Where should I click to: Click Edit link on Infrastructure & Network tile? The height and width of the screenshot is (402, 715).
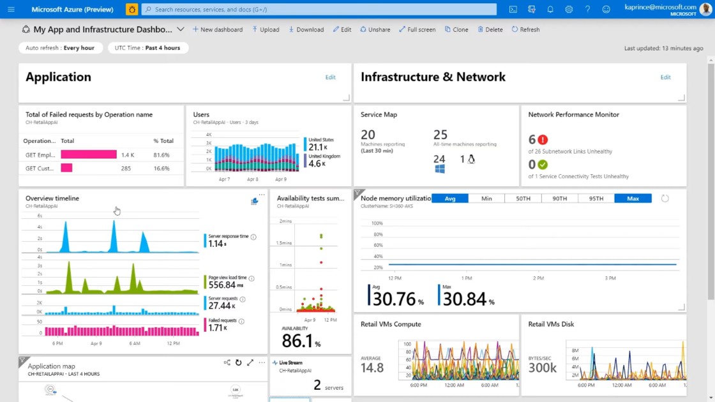[665, 77]
